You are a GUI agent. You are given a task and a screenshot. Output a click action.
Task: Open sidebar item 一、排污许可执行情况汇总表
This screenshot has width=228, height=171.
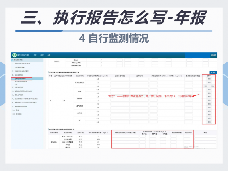coord(21,64)
